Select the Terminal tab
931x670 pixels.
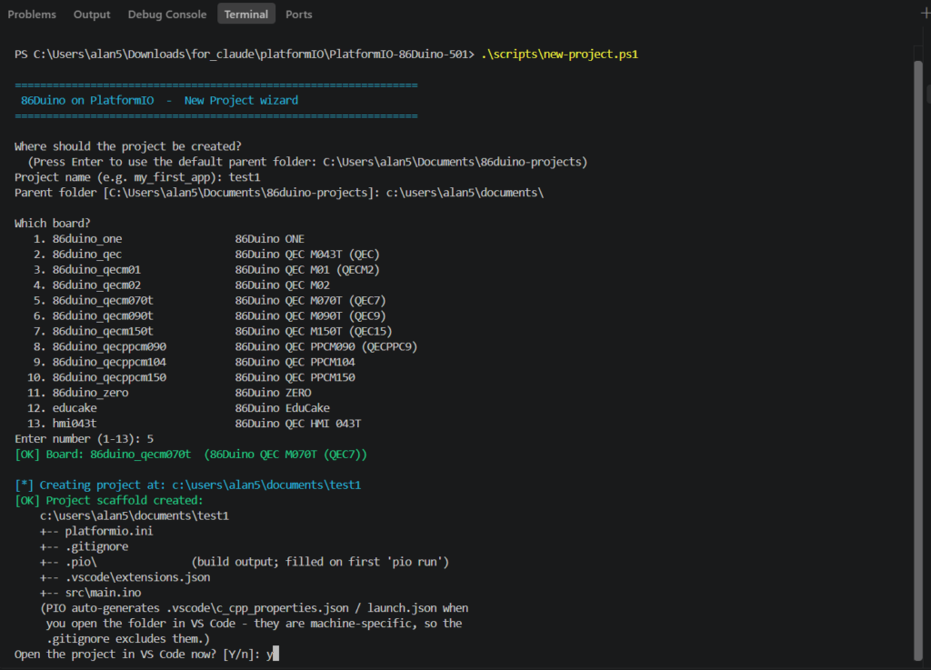coord(245,14)
